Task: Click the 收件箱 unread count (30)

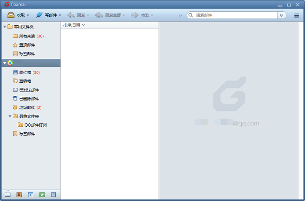Action: (x=36, y=72)
